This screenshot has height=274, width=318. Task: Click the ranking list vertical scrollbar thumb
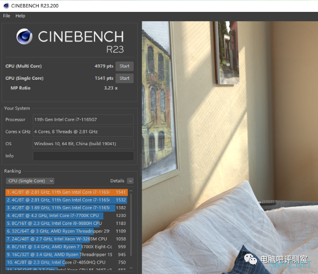click(131, 224)
